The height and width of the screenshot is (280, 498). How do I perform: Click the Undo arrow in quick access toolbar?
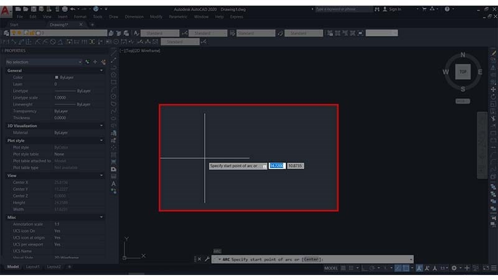point(73,9)
